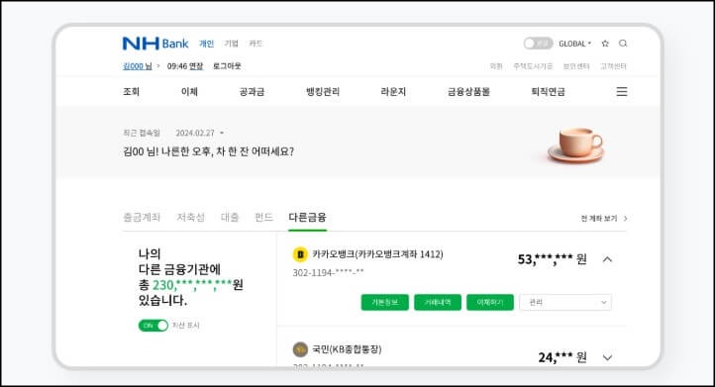Click the KakaoBank yellow logo icon
This screenshot has height=387, width=715.
300,254
